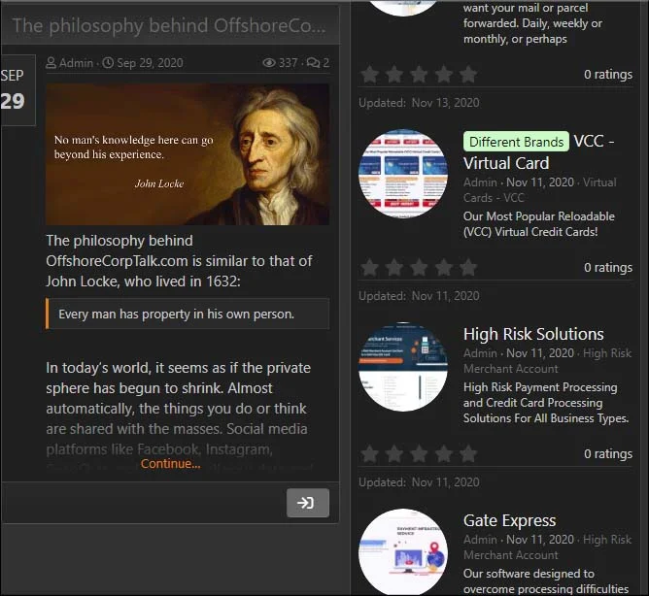Click the Continue... link in the article
Screen dimensions: 649x596
(170, 464)
